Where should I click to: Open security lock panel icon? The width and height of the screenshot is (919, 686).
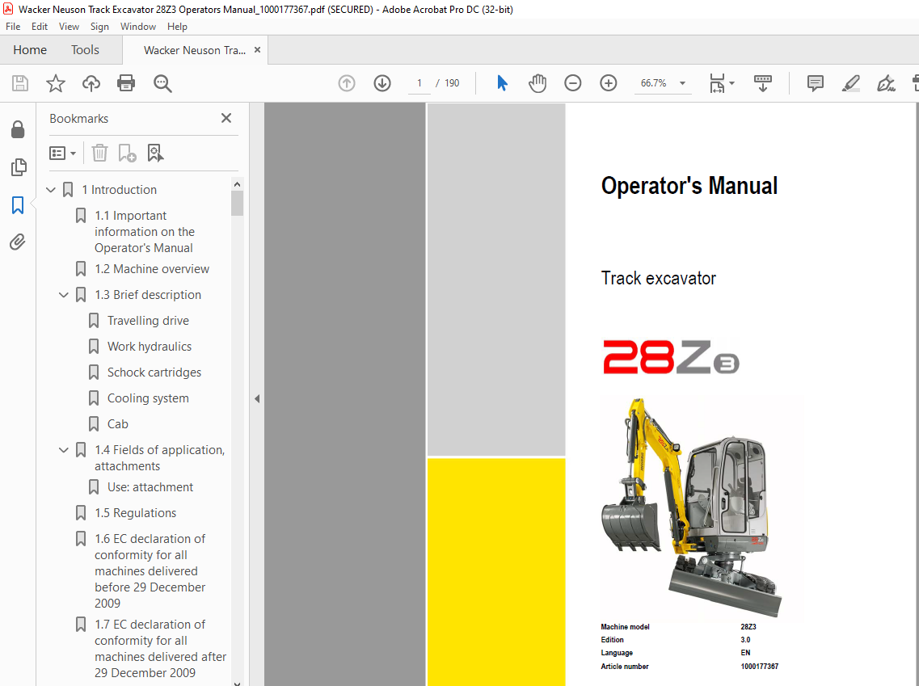(x=18, y=129)
